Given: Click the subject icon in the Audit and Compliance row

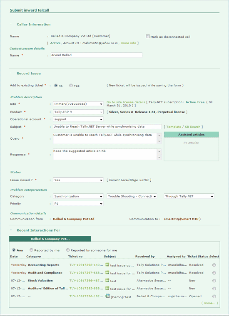Looking at the screenshot, I should coord(107,272).
